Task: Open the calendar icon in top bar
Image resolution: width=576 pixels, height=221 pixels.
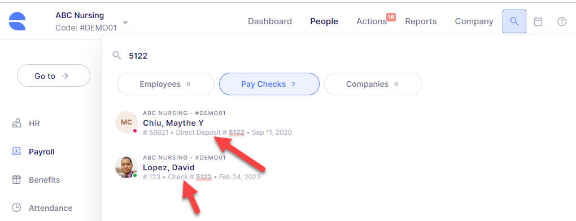Action: click(x=538, y=21)
